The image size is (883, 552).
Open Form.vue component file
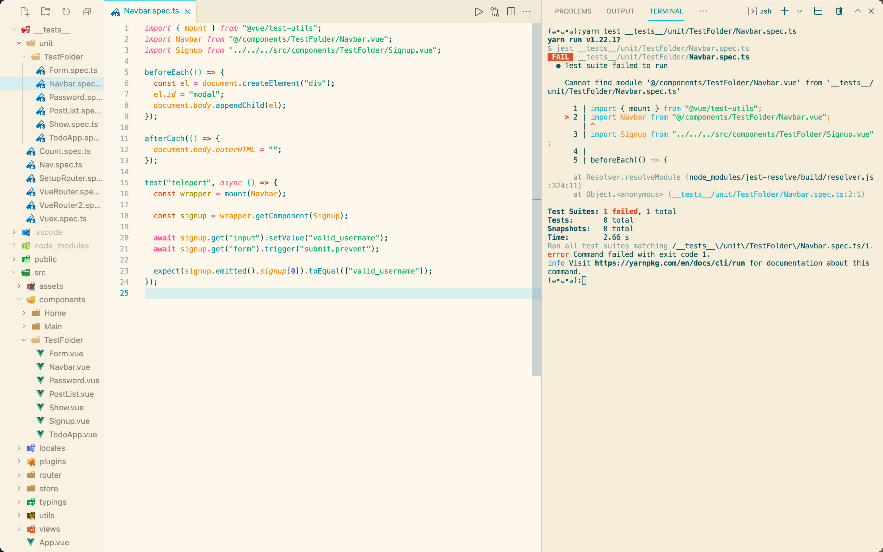tap(52, 353)
